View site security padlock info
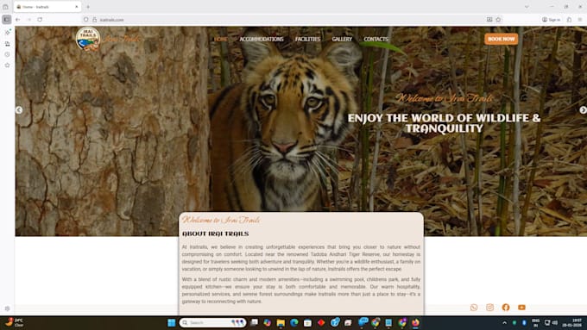This screenshot has height=330, width=587. [x=94, y=20]
